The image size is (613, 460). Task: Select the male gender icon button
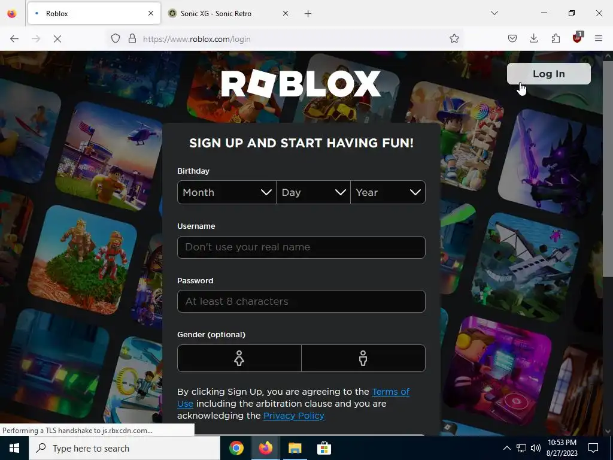pyautogui.click(x=363, y=358)
